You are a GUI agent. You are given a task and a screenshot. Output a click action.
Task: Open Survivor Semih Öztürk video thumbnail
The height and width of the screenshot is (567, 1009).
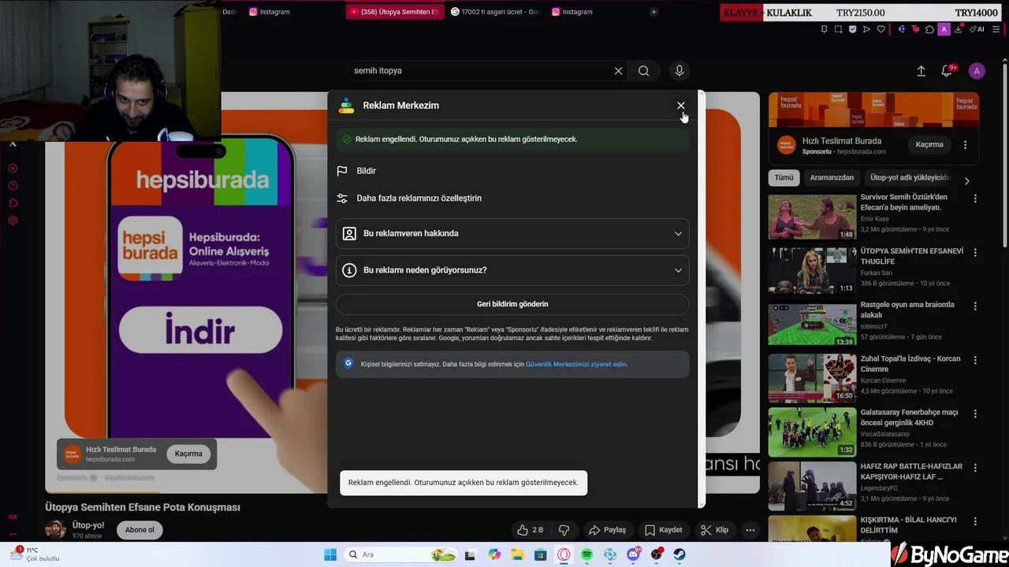coord(812,217)
